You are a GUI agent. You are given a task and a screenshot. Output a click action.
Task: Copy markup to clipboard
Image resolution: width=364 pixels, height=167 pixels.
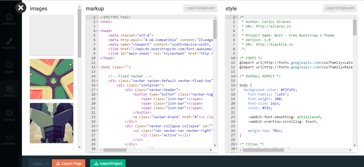[200, 8]
